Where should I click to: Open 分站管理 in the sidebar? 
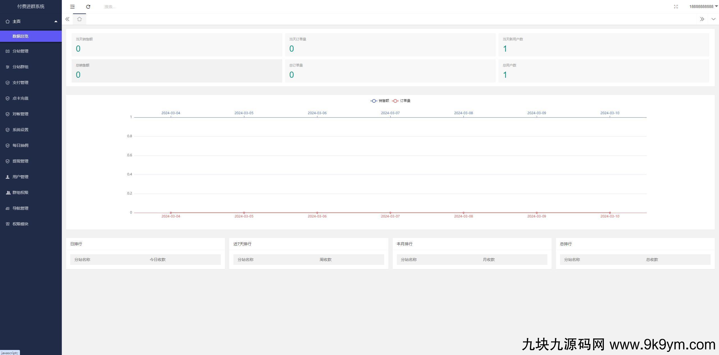point(31,51)
